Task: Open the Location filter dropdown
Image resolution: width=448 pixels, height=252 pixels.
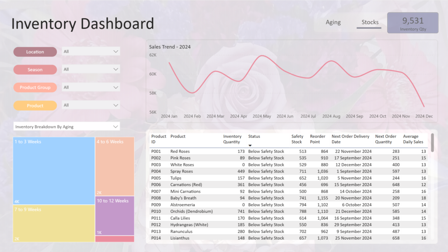Action: pyautogui.click(x=91, y=52)
